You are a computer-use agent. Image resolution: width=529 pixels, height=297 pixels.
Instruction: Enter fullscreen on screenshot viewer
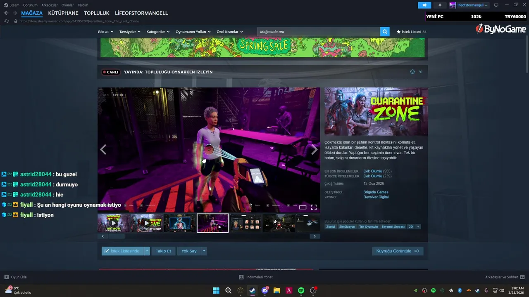[x=314, y=207]
